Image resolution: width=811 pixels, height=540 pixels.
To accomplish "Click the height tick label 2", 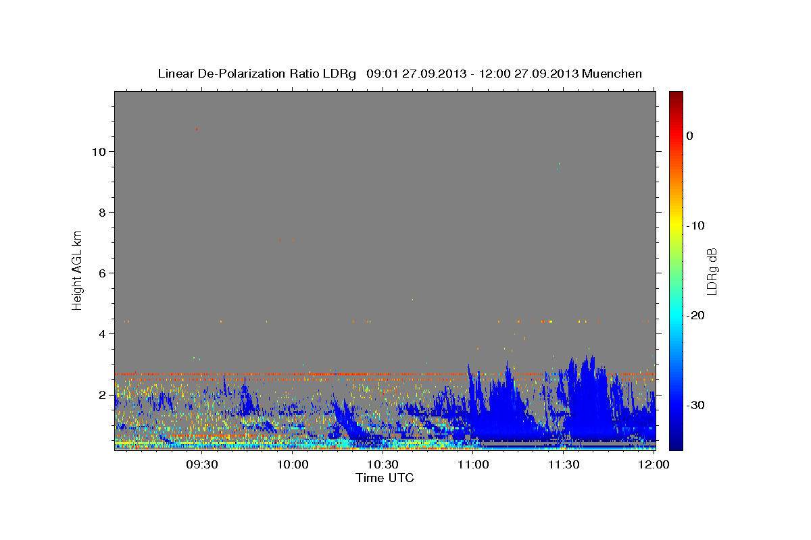I will pos(103,394).
